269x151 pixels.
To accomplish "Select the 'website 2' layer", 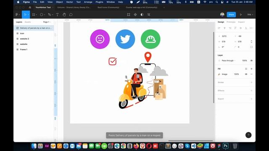I will 24,39.
